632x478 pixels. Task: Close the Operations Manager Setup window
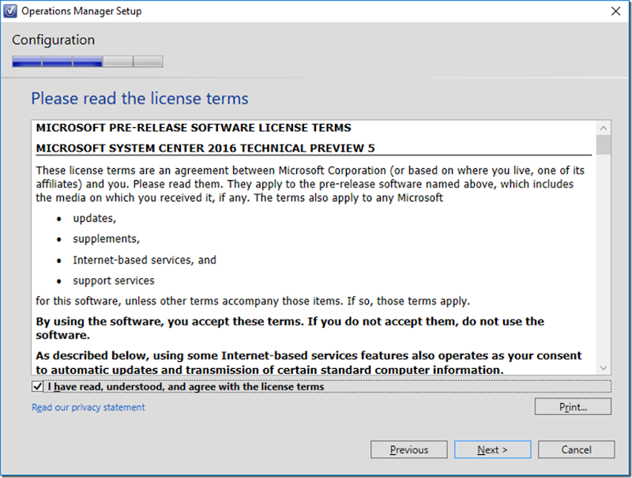click(615, 11)
